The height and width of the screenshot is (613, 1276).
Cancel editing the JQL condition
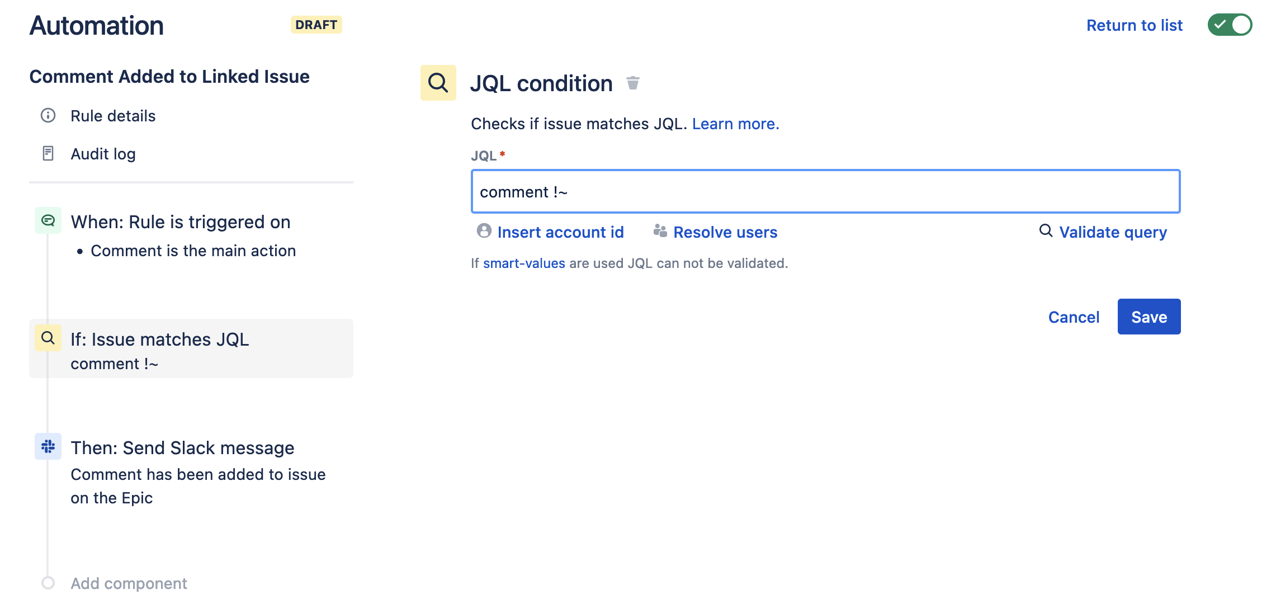pos(1073,317)
